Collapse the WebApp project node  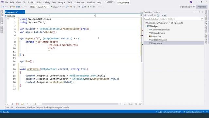point(145,26)
